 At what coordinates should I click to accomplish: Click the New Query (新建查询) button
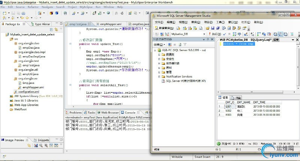click(x=164, y=28)
